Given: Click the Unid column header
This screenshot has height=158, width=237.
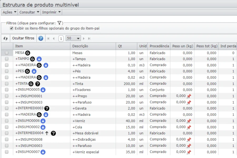Looking at the screenshot, I should 142,46.
